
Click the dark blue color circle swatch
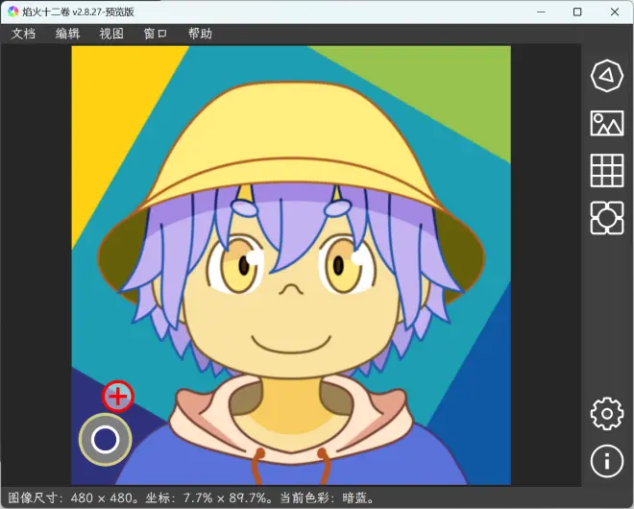[105, 440]
